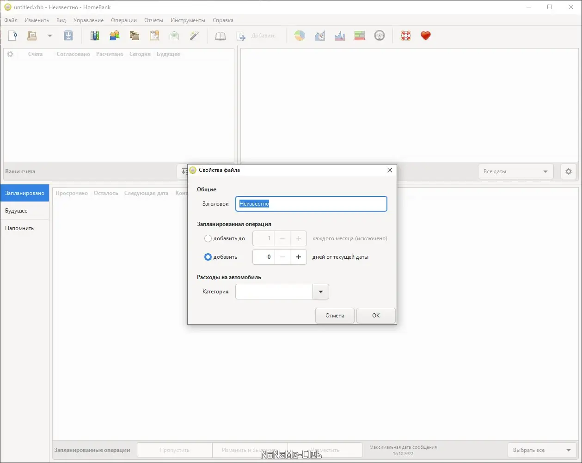582x463 pixels.
Task: Confirm the dialog with OK
Action: (x=376, y=316)
